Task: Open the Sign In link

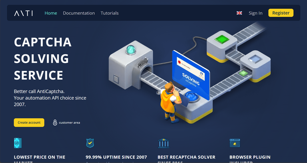Action: [x=255, y=13]
